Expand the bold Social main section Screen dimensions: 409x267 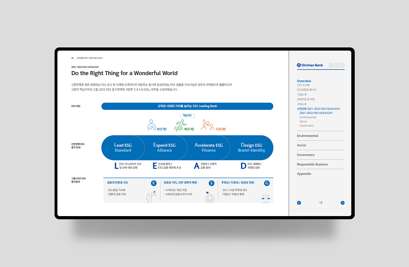click(x=301, y=145)
